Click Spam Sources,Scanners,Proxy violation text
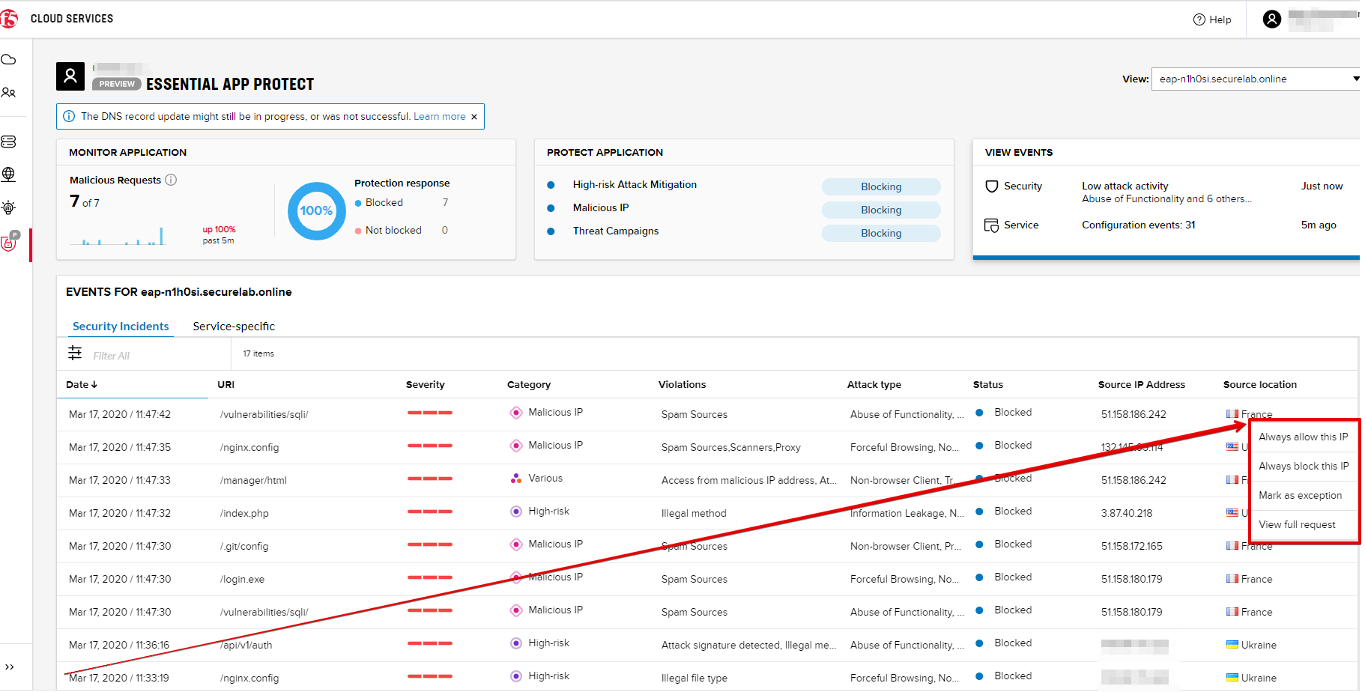The height and width of the screenshot is (692, 1365). (730, 447)
